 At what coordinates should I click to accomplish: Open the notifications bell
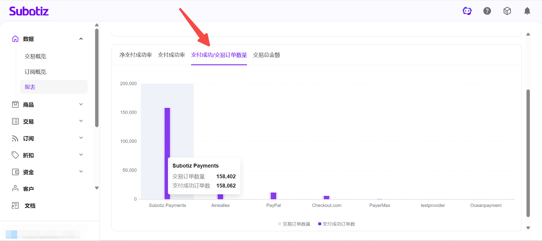click(x=527, y=11)
